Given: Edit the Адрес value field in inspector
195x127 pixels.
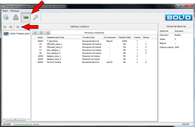Looking at the screenshot, I should (x=183, y=39).
